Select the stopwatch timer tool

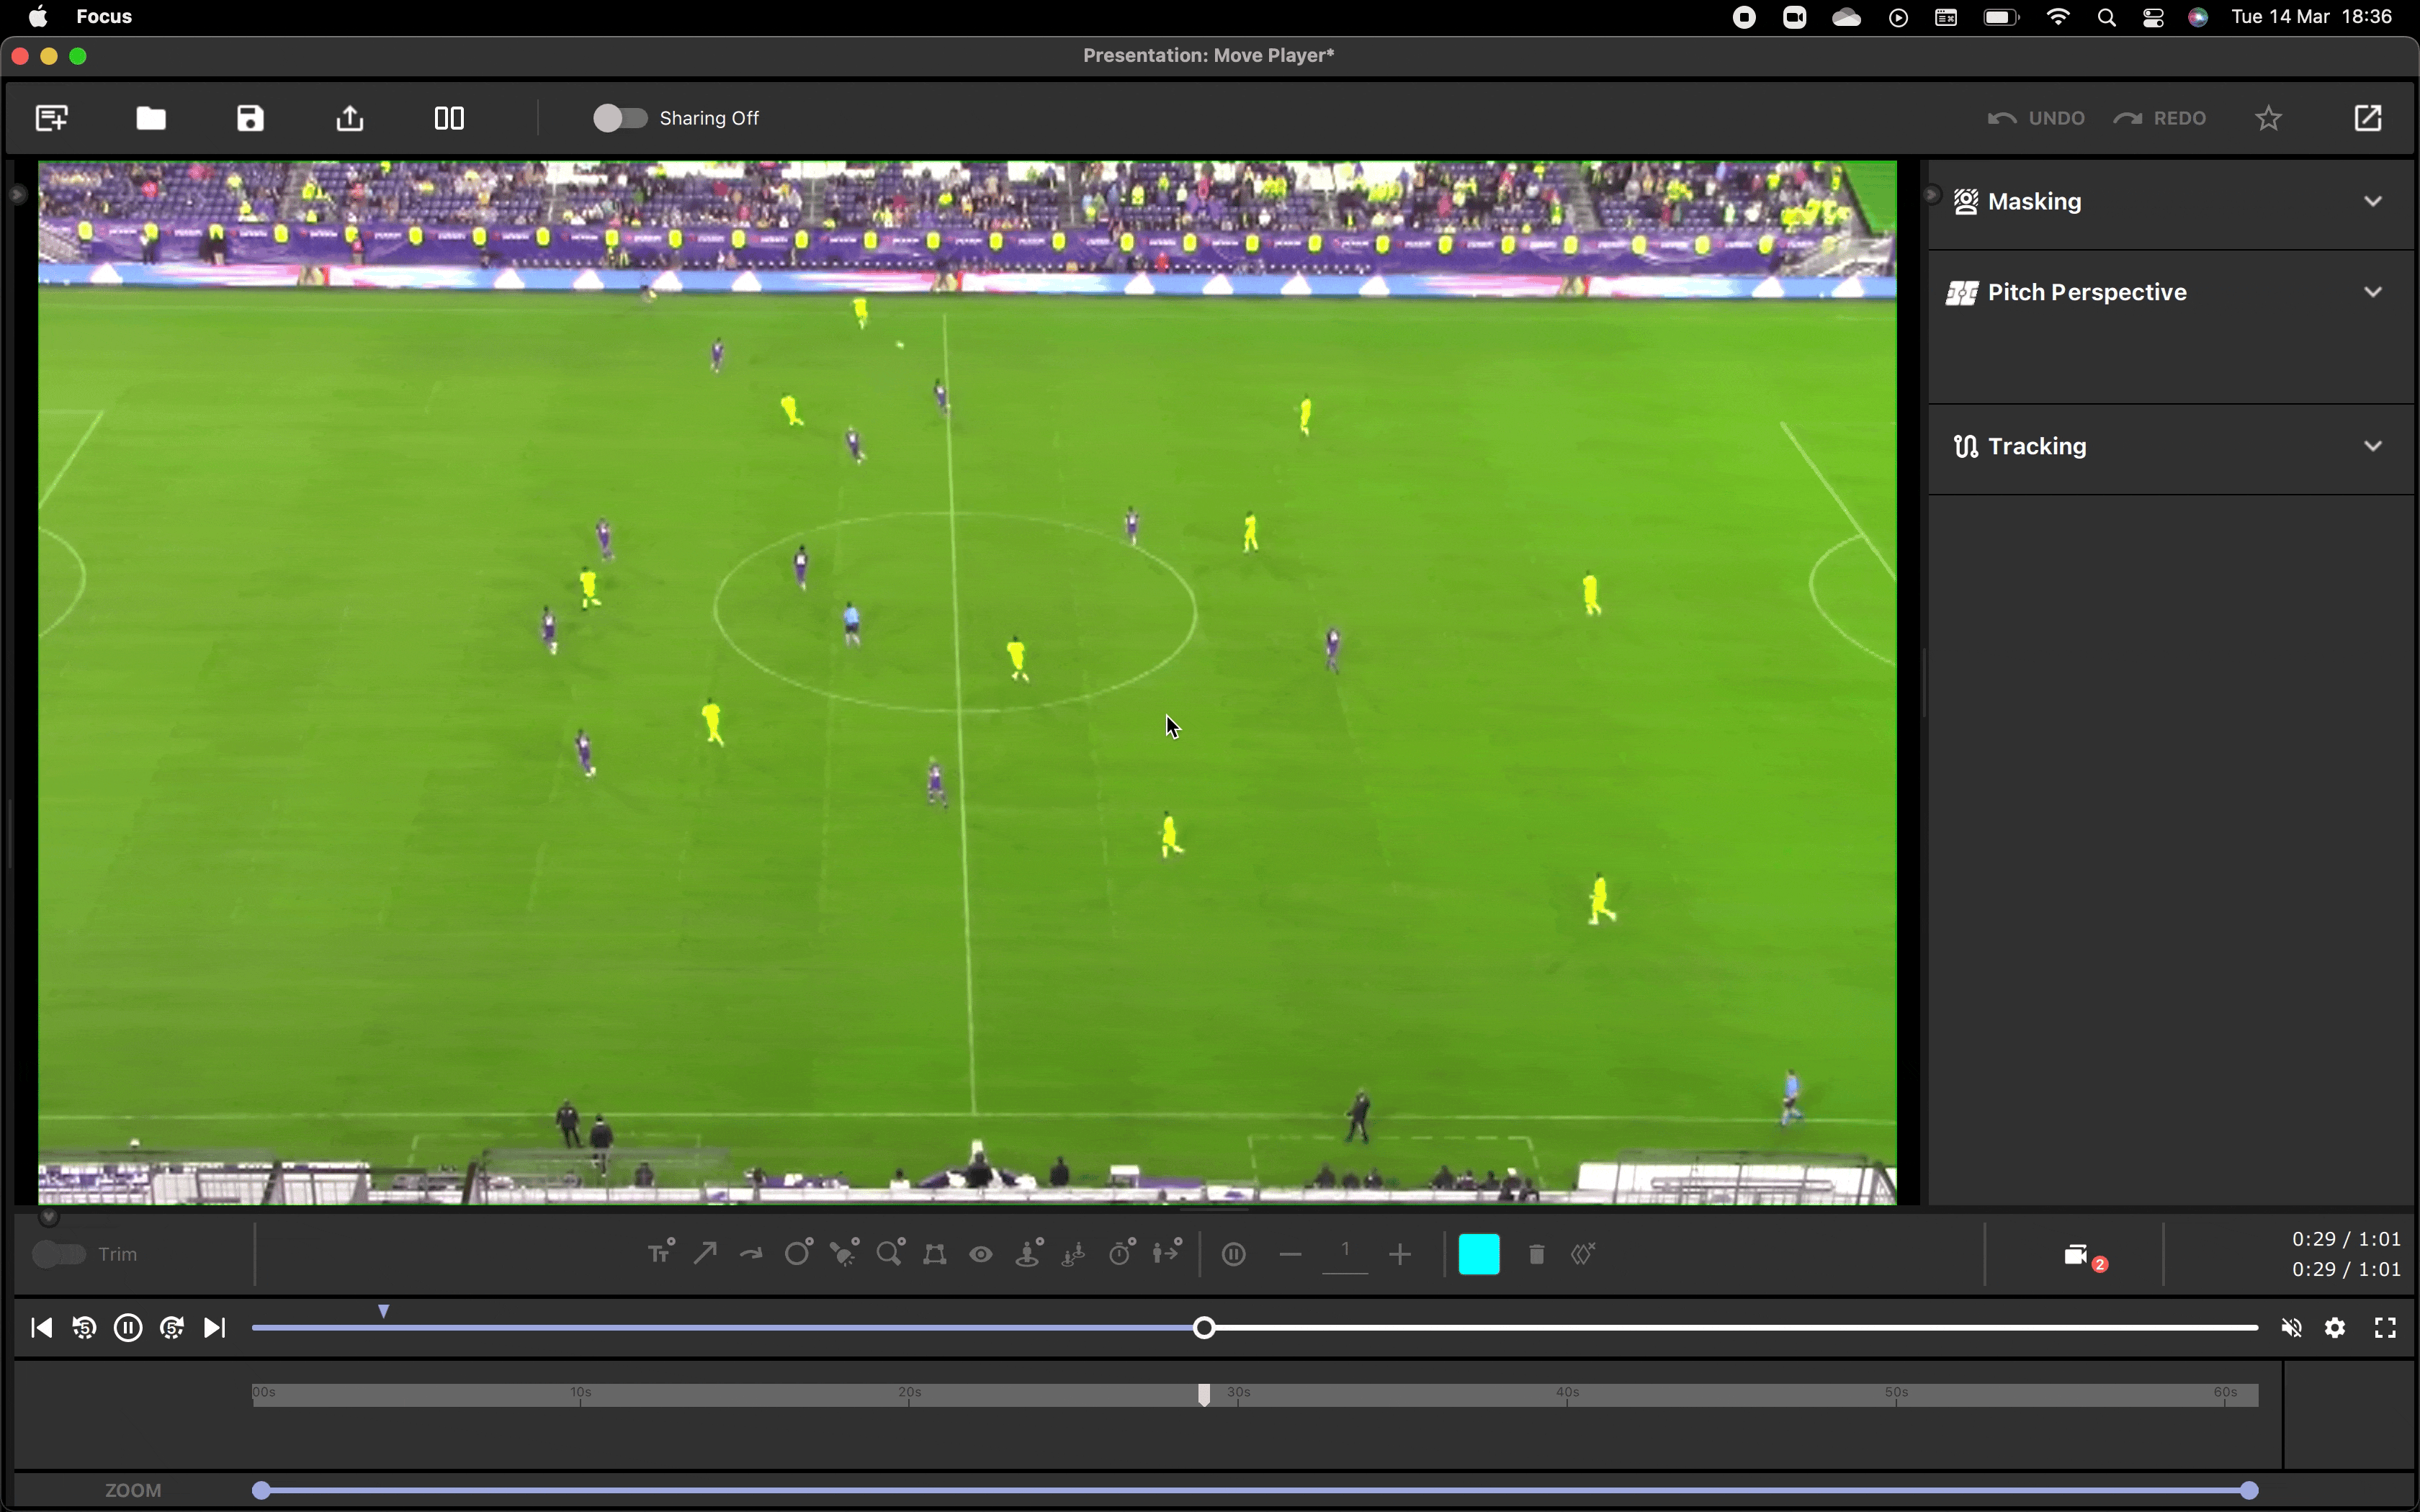pos(1122,1253)
